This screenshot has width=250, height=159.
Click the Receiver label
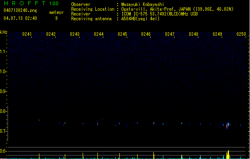[x=81, y=14]
